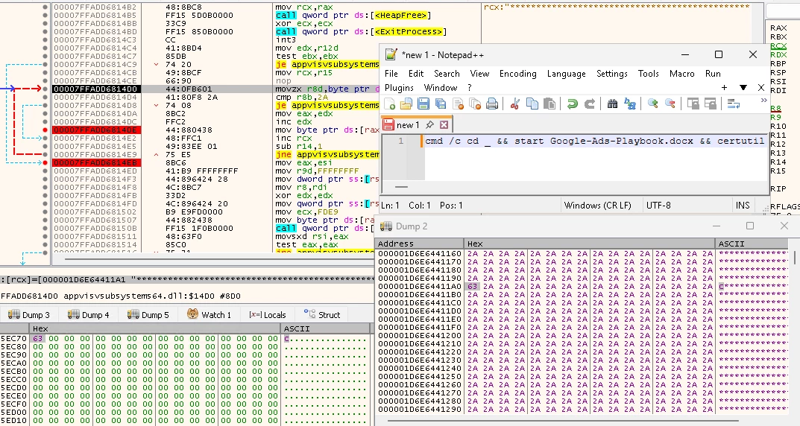Open the View menu
Screen dimensions: 800x426
(479, 74)
